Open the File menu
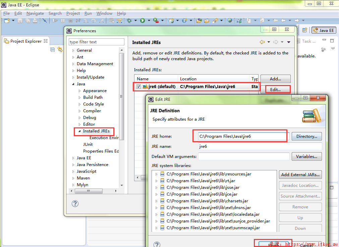This screenshot has width=339, height=247. click(6, 13)
